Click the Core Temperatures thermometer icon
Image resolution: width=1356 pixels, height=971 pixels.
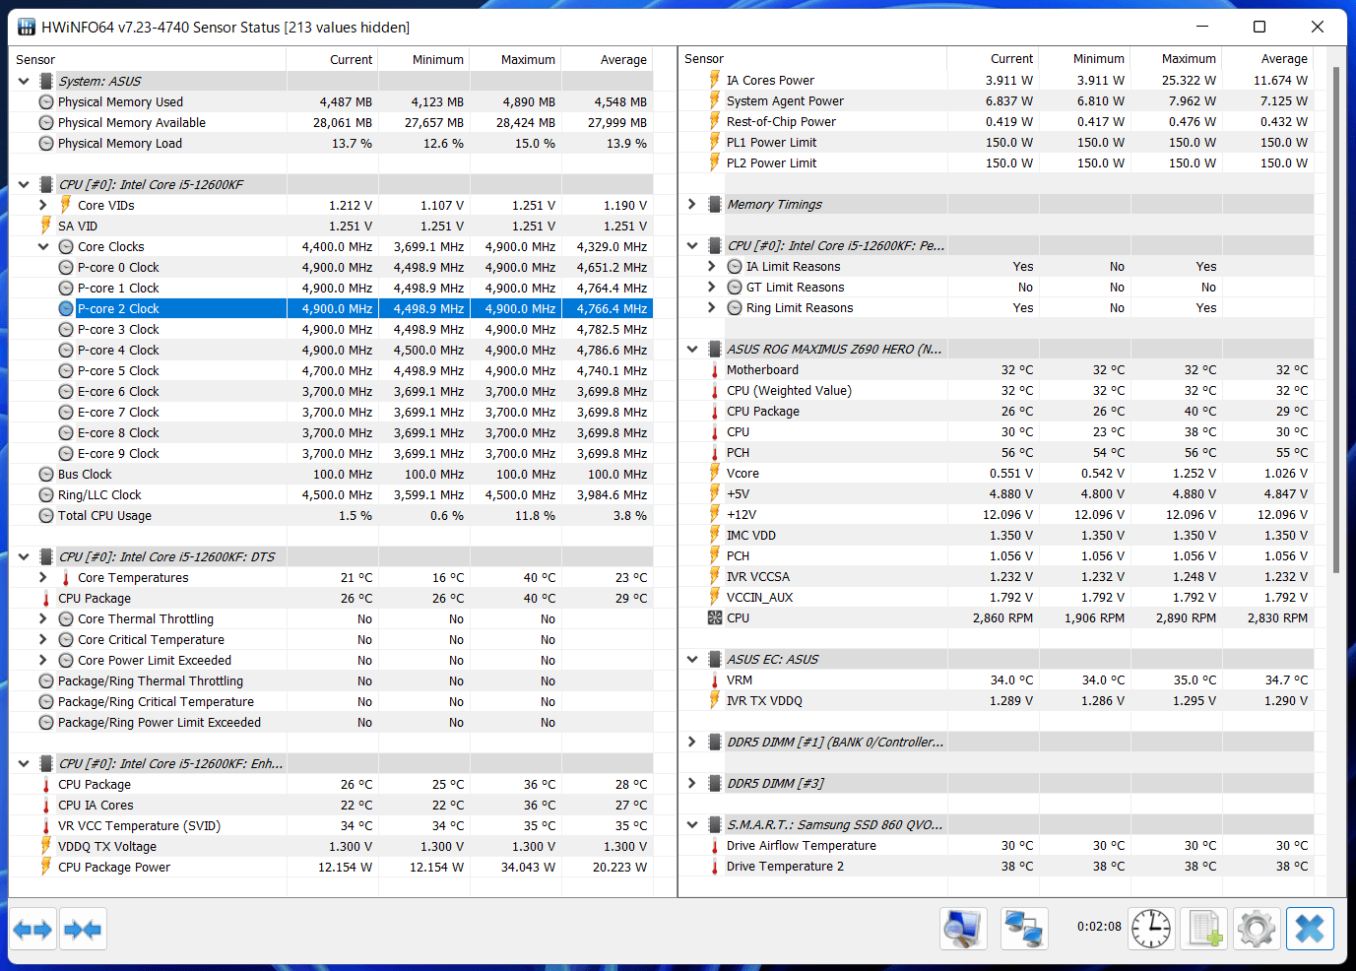tap(66, 578)
